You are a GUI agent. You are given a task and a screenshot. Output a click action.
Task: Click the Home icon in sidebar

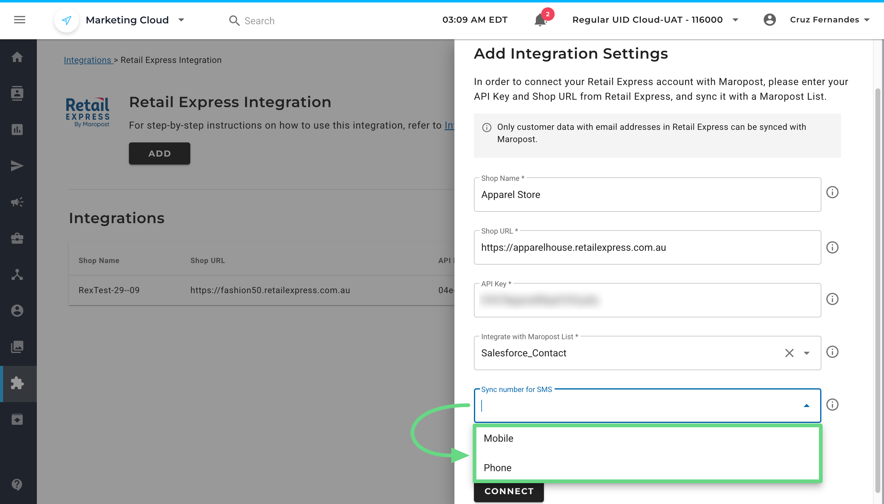17,57
